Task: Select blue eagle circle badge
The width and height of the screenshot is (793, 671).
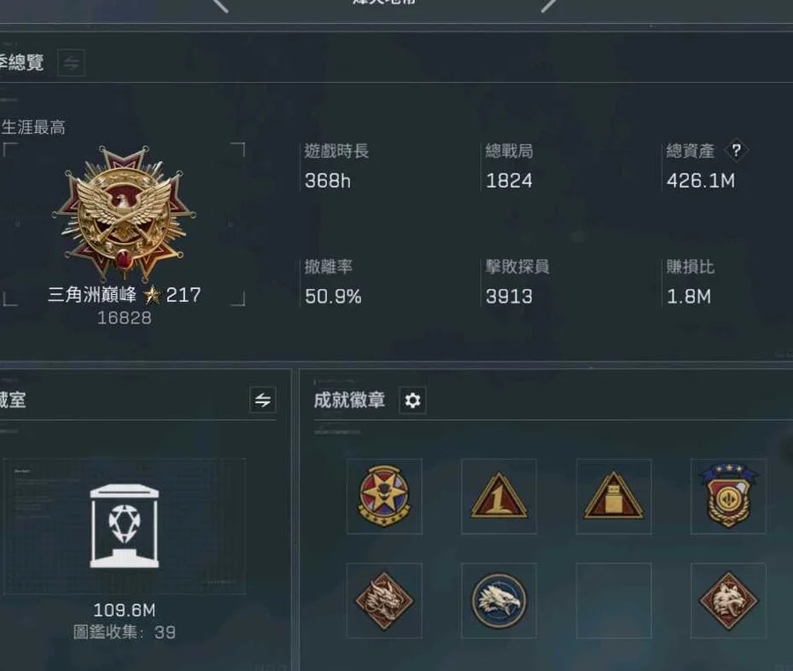Action: 499,601
